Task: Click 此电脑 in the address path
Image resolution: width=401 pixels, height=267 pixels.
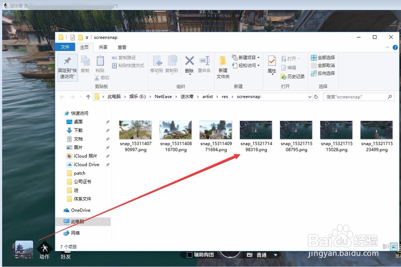Action: pyautogui.click(x=114, y=96)
